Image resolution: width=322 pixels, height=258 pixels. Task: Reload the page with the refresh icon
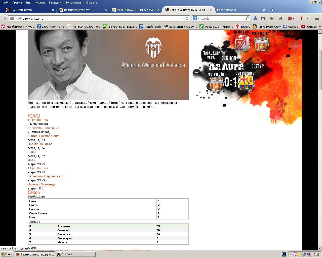pyautogui.click(x=187, y=18)
